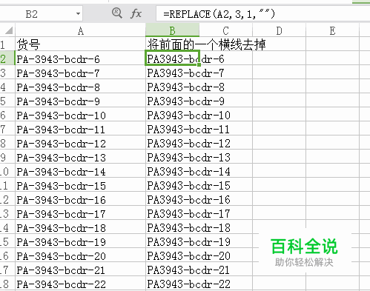Viewport: 370px width, 291px height.
Task: Click cell B12 PA3943-bcdr-16
Action: point(172,199)
